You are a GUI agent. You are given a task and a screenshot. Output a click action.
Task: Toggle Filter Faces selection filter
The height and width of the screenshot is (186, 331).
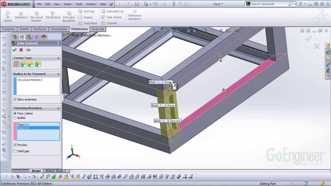54,177
